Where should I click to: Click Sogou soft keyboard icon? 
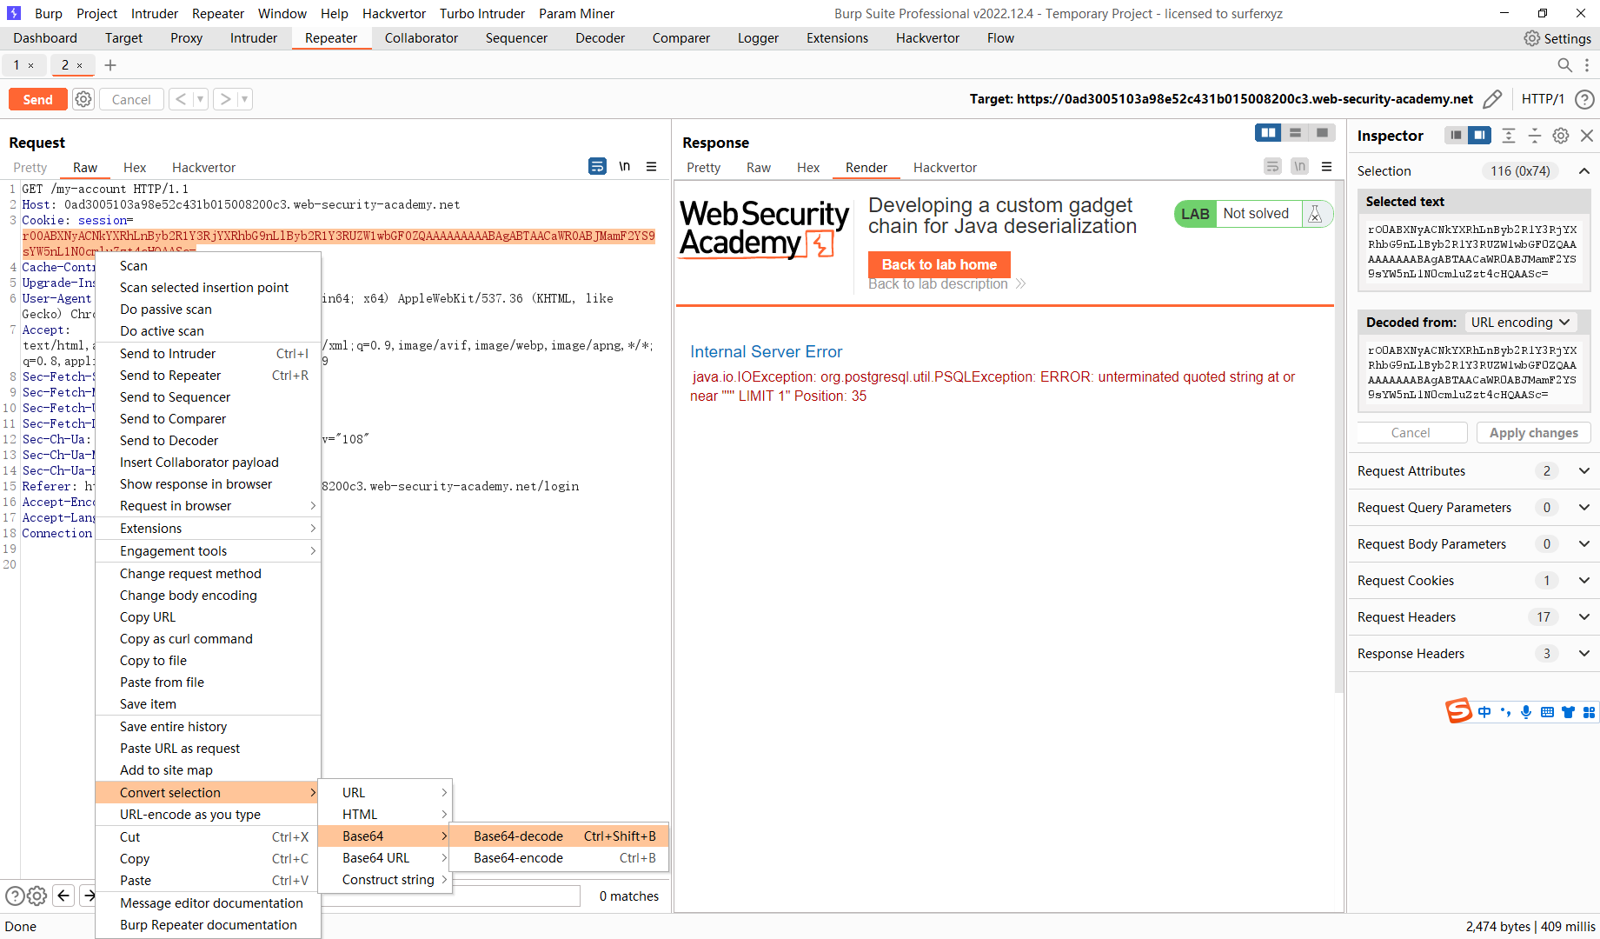(x=1547, y=712)
